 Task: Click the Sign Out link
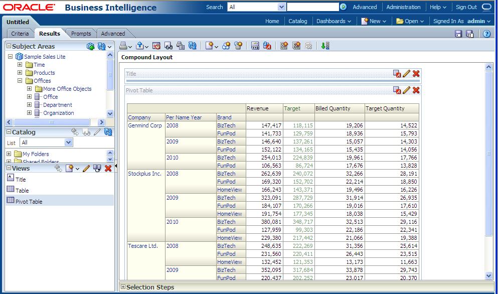point(466,7)
